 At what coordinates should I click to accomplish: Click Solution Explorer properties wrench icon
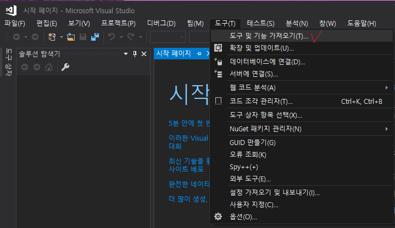pyautogui.click(x=65, y=67)
